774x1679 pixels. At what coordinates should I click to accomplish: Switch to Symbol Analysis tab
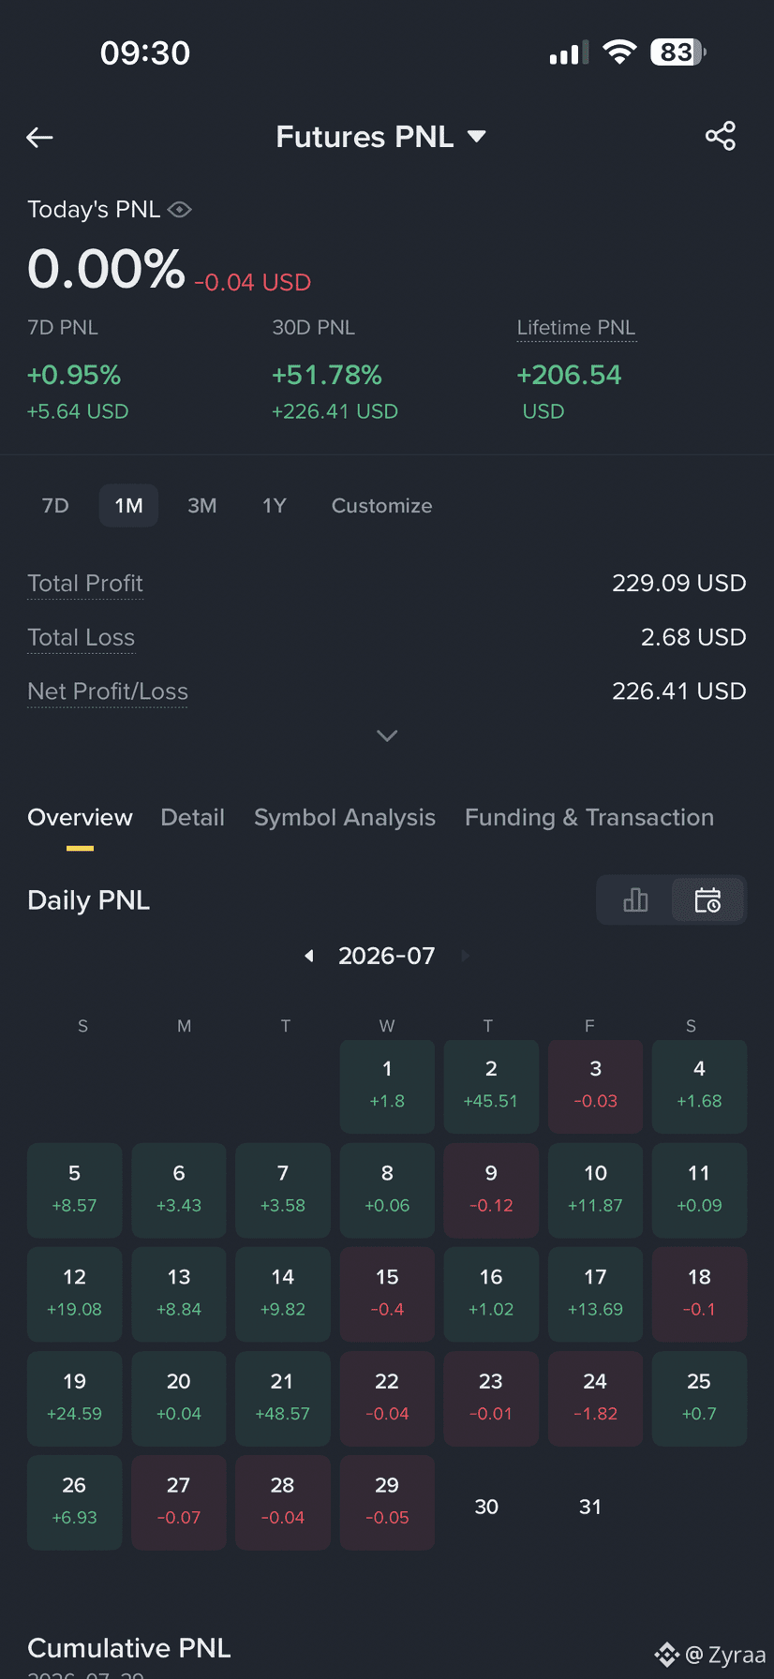[x=345, y=818]
